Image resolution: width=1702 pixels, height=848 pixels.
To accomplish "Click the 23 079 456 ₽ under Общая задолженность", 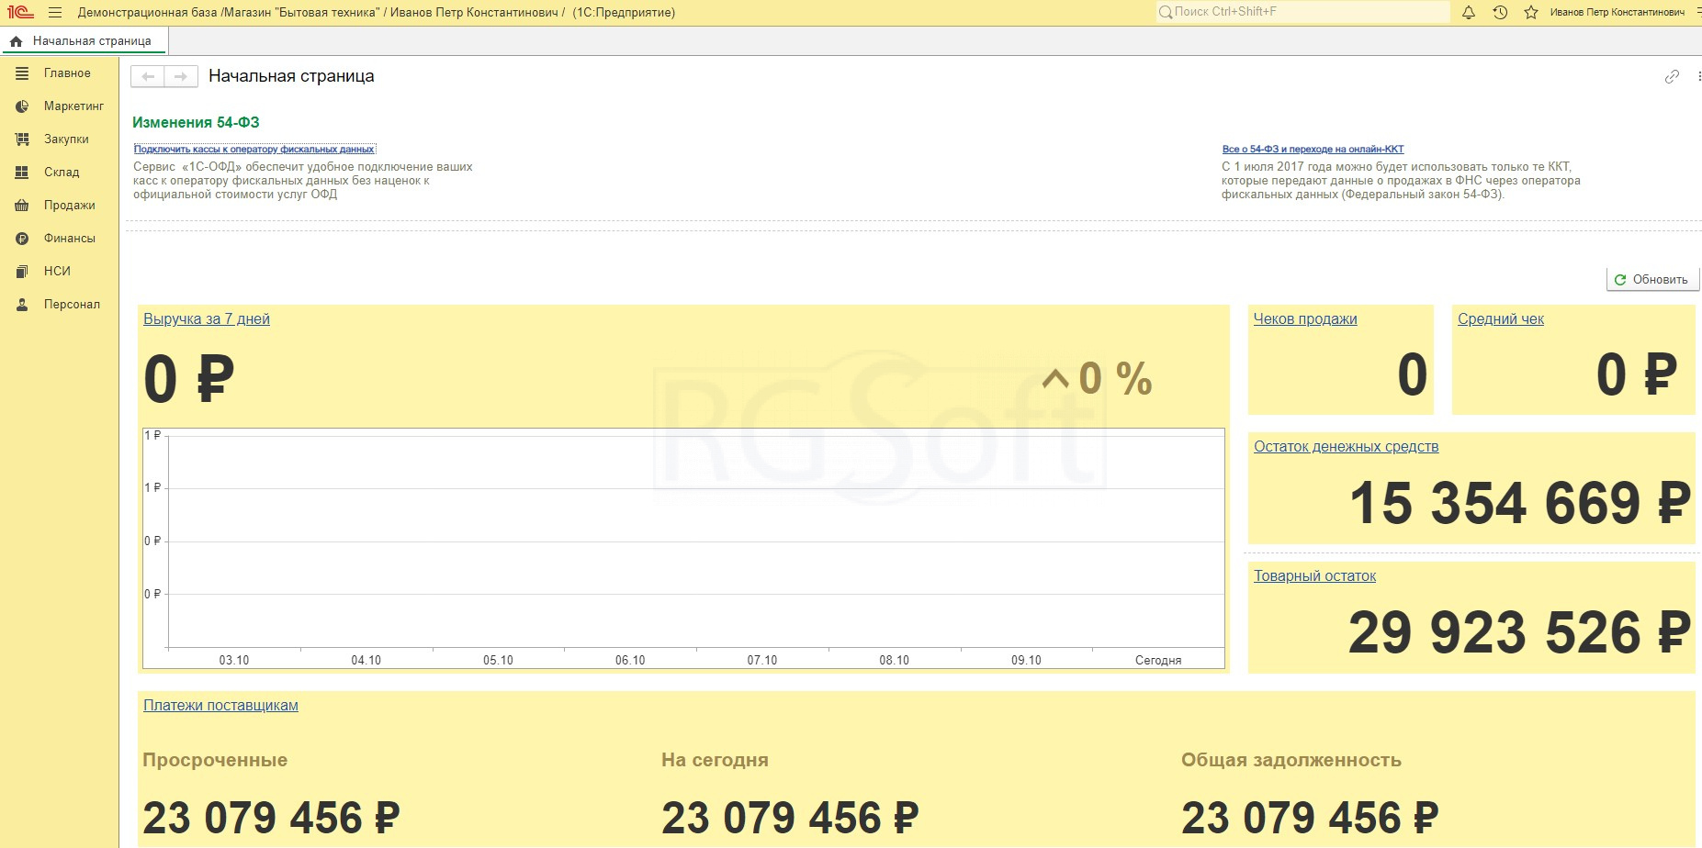I will click(1310, 818).
